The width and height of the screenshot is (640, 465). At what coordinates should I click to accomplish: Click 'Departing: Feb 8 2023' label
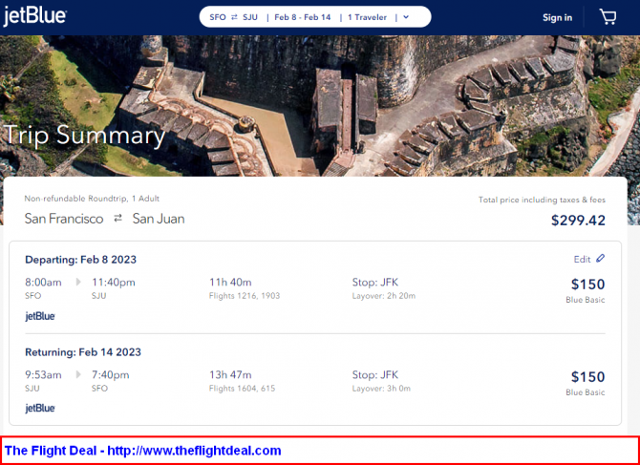click(81, 260)
